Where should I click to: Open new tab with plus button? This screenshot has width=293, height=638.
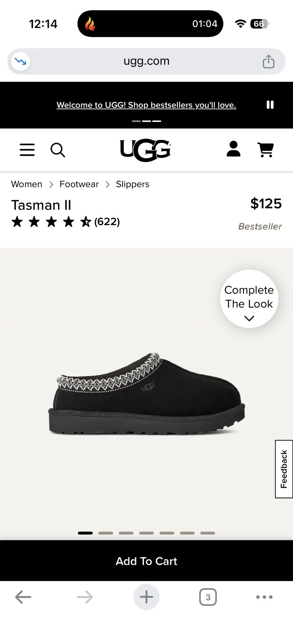click(x=146, y=597)
